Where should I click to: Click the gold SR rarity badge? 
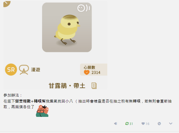pyautogui.click(x=11, y=69)
